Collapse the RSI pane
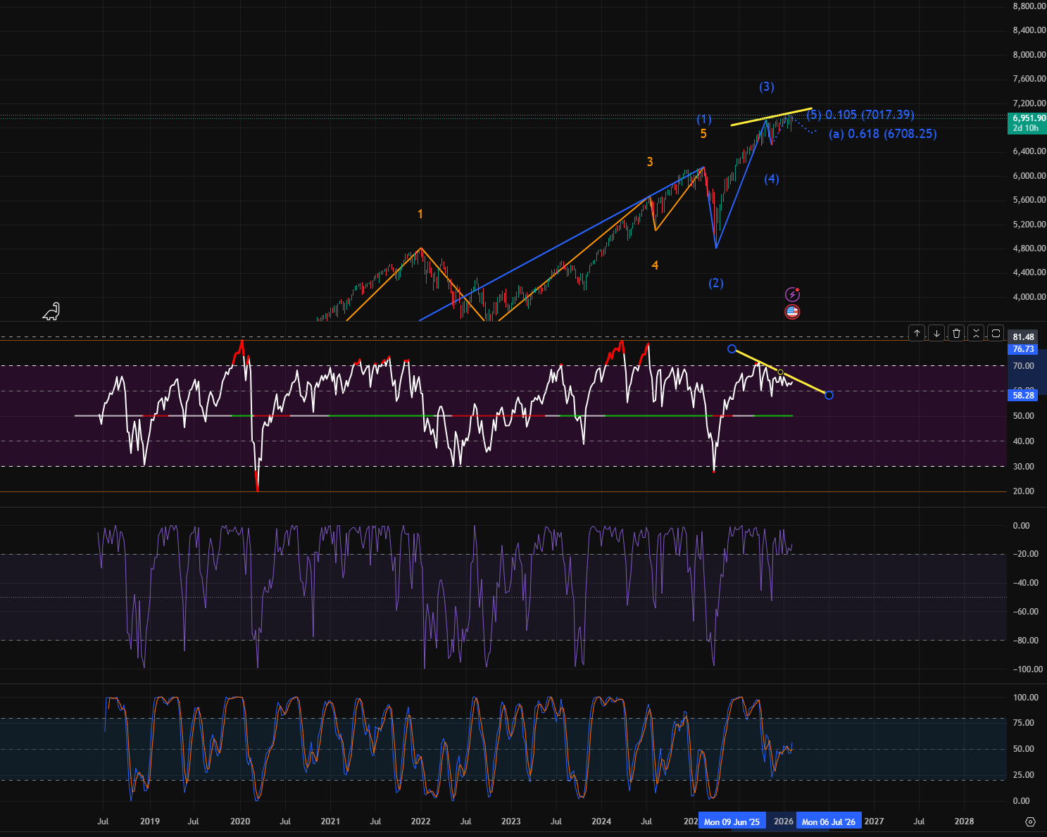Viewport: 1047px width, 837px height. 976,333
